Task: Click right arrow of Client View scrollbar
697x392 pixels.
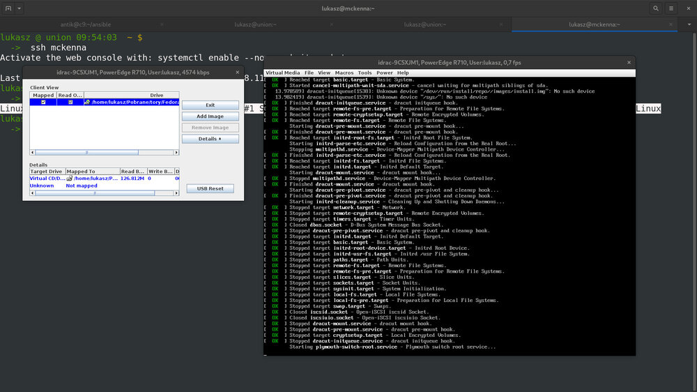Action: 176,151
